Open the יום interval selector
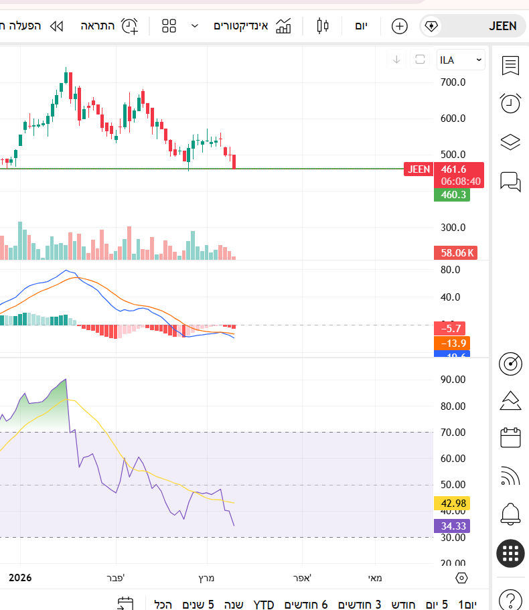Viewport: 529px width, 610px height. click(x=361, y=26)
